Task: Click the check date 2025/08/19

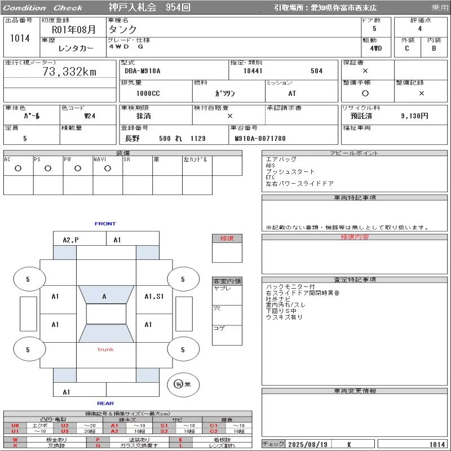Action: (x=307, y=444)
